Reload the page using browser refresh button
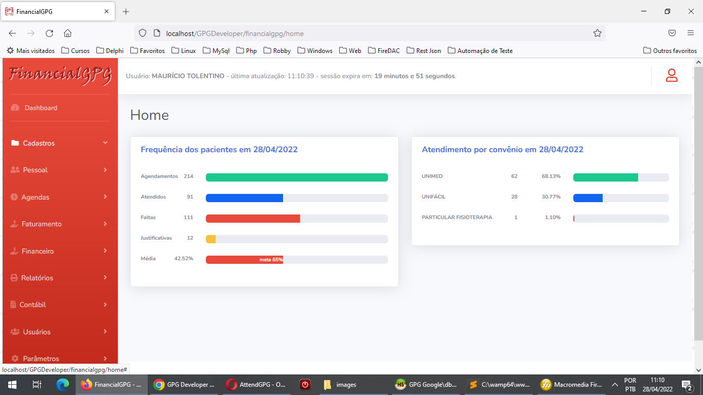Screen dimensions: 703x395 [49, 33]
